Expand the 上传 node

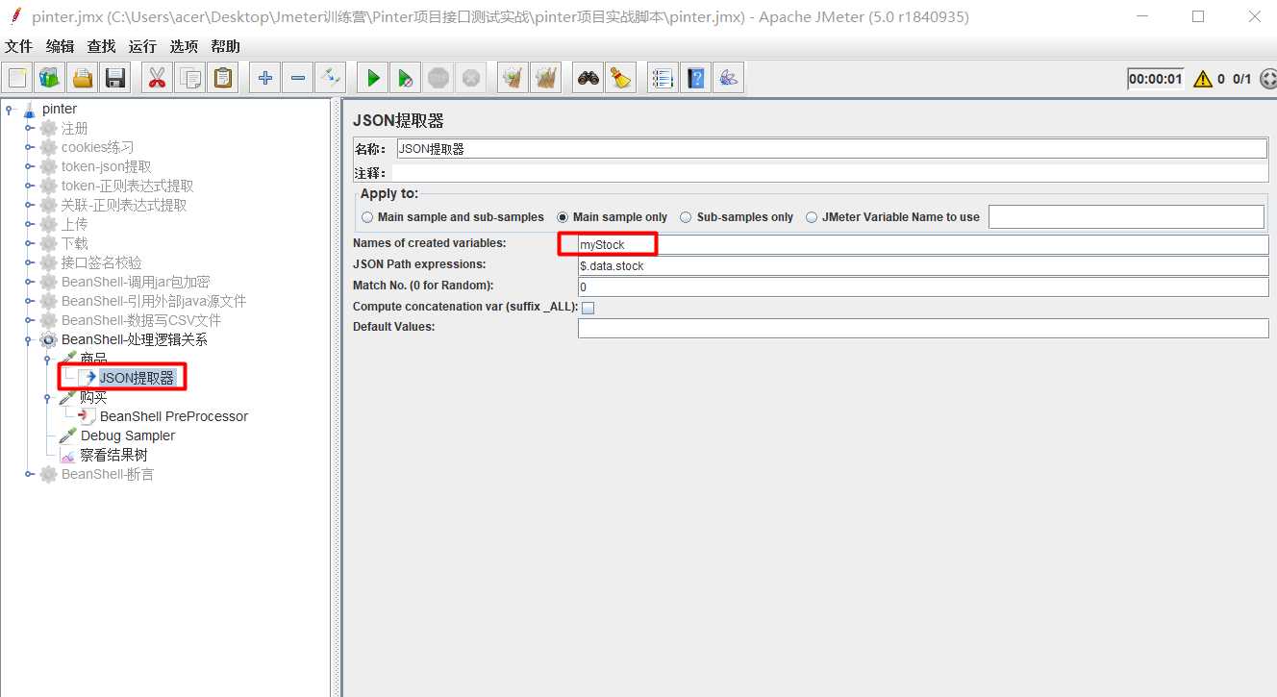[x=29, y=224]
